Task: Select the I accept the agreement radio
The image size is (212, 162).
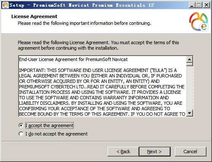Action: 21,125
